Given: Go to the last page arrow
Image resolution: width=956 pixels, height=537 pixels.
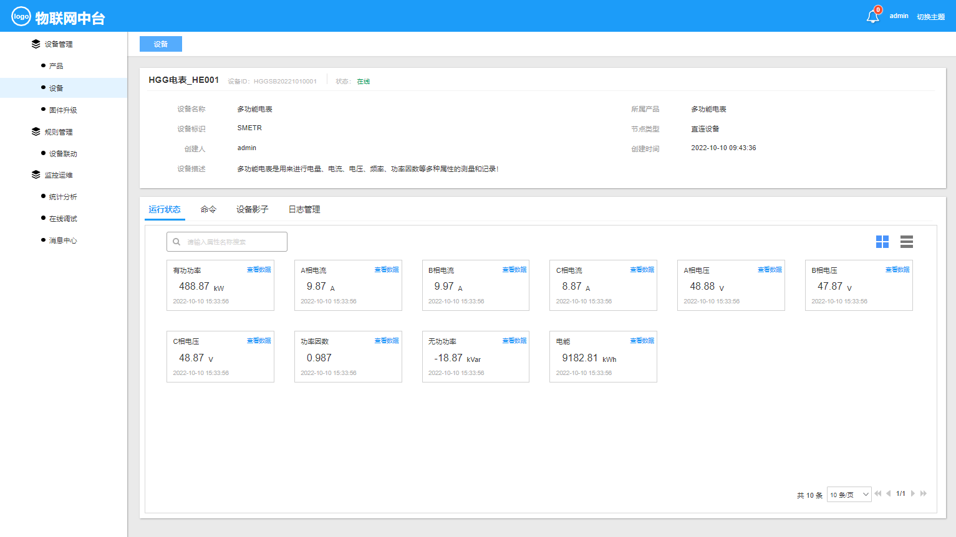Looking at the screenshot, I should [x=924, y=493].
